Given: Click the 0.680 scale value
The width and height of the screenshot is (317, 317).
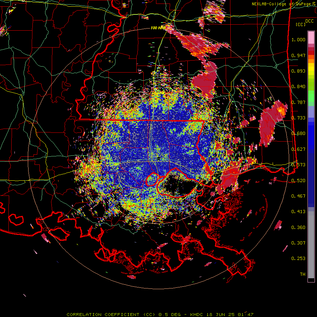Looking at the screenshot, I should tap(298, 133).
